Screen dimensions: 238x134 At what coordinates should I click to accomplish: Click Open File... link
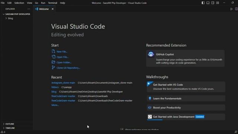62,57
